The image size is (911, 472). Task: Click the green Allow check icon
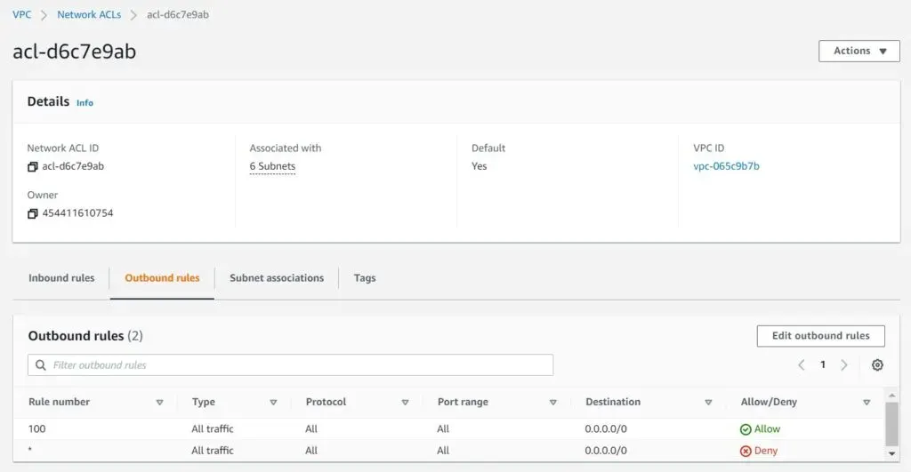pyautogui.click(x=746, y=429)
